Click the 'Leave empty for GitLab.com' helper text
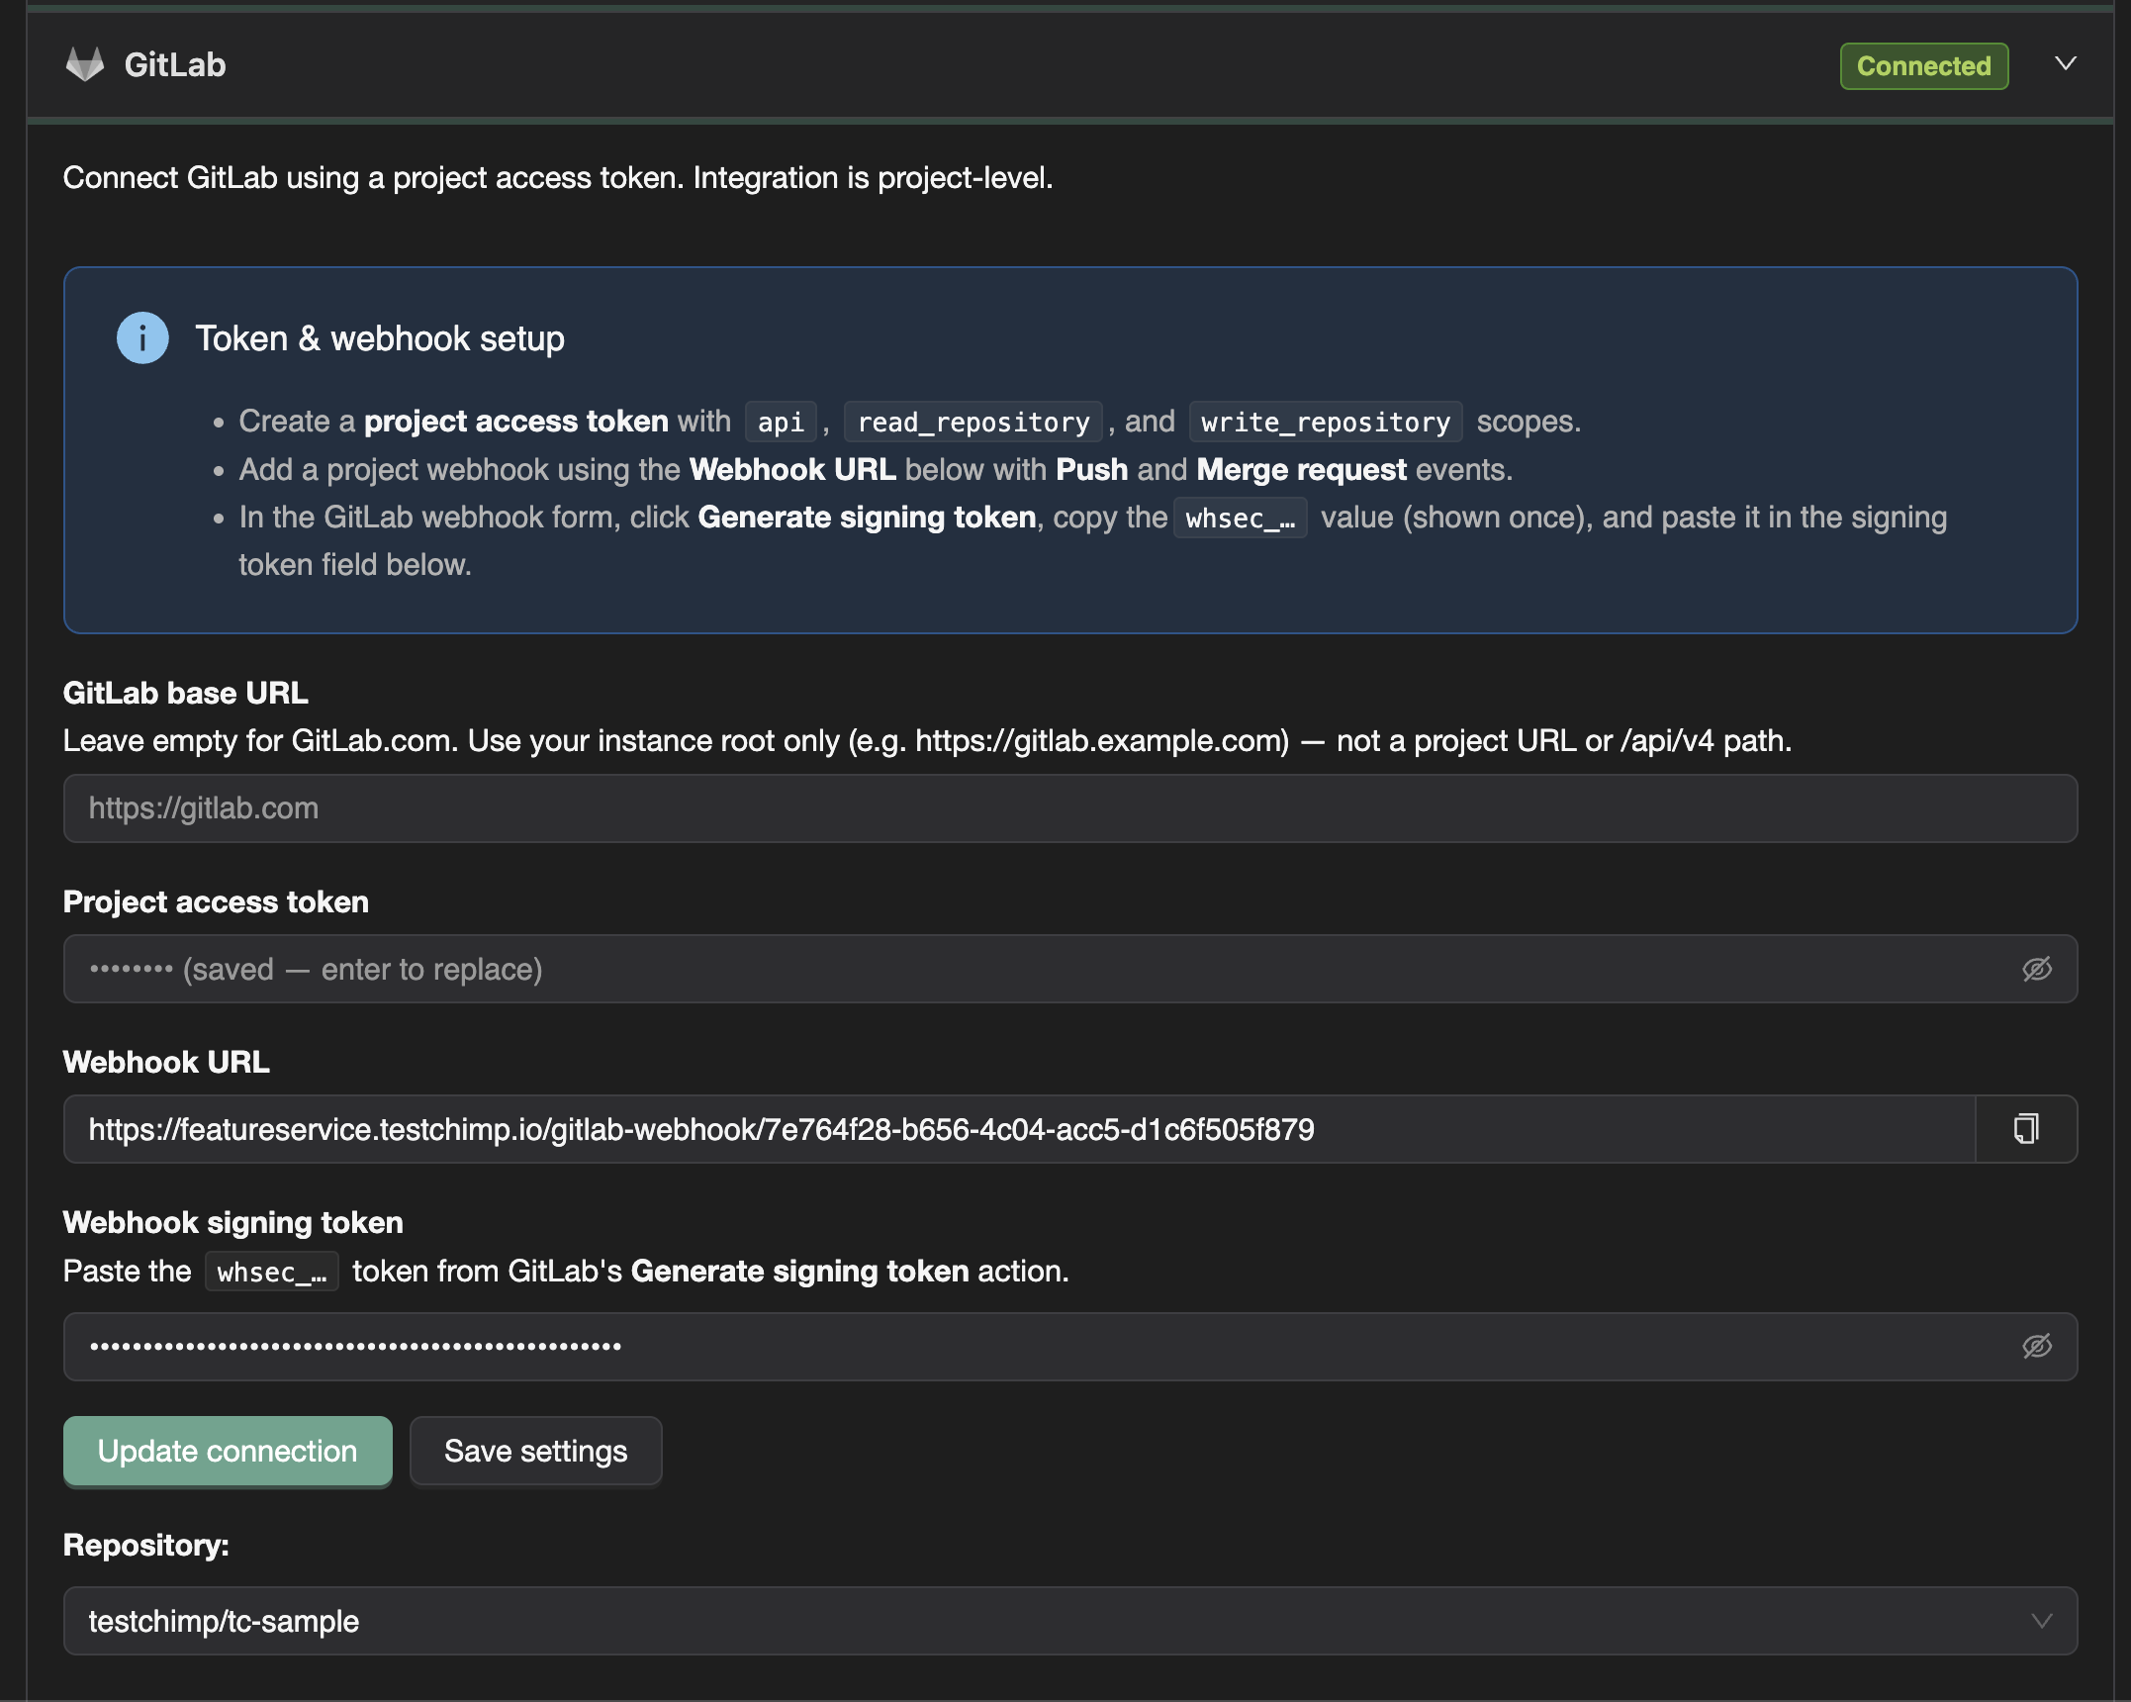This screenshot has width=2131, height=1702. (x=927, y=740)
